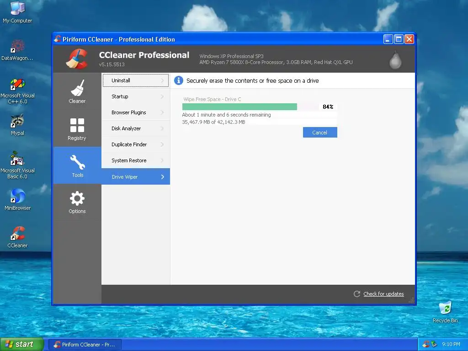468x351 pixels.
Task: Click the chevron on the Uninstall row
Action: [x=162, y=80]
